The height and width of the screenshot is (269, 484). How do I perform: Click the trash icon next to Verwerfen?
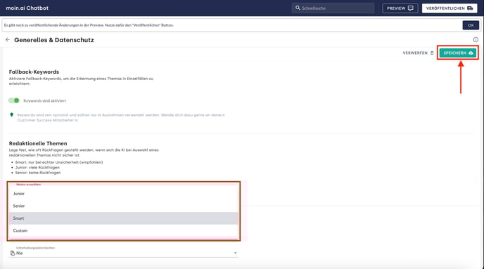[x=432, y=53]
